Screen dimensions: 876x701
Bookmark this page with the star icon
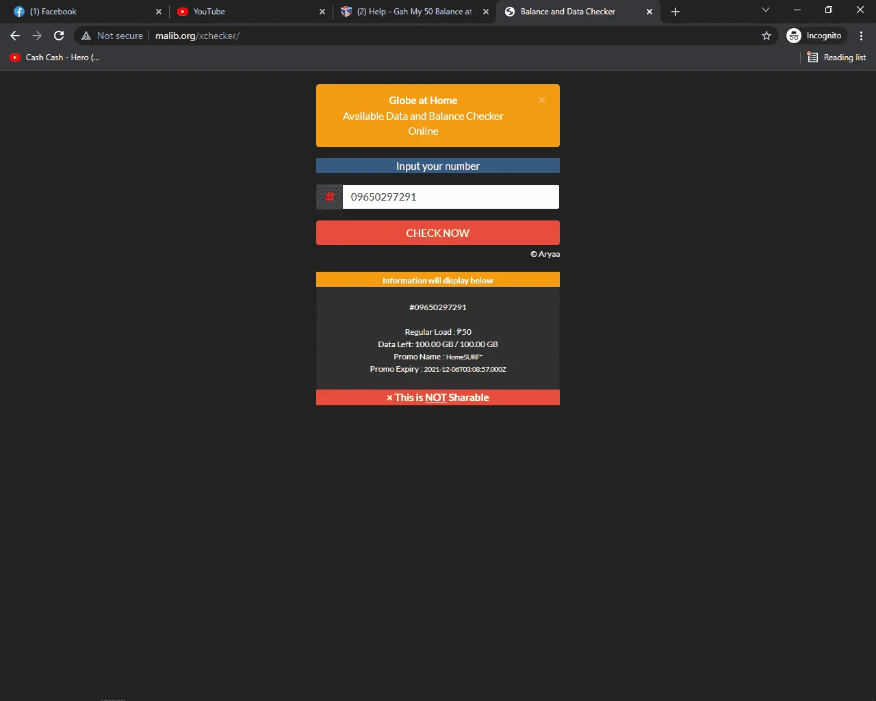pos(766,36)
